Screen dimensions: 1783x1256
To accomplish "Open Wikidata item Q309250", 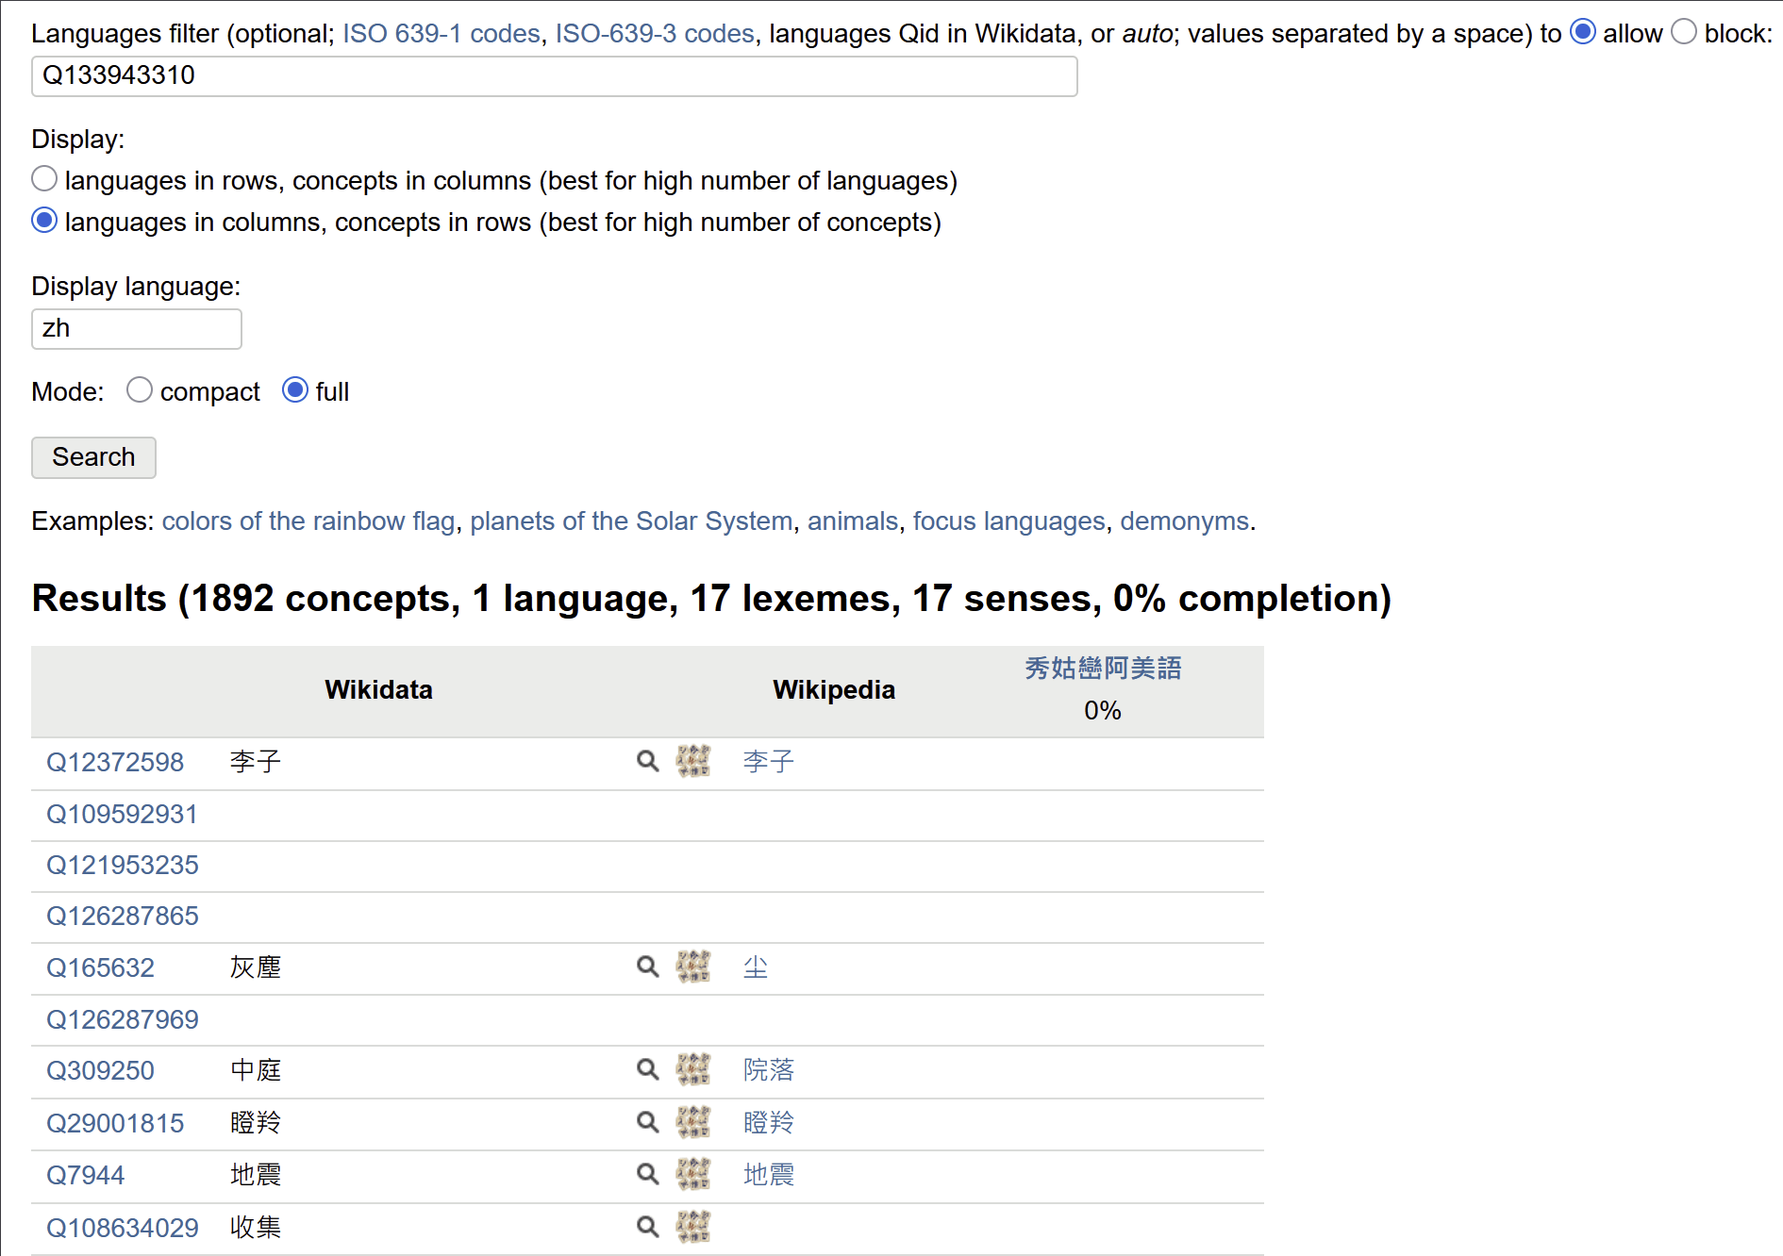I will click(x=100, y=1070).
